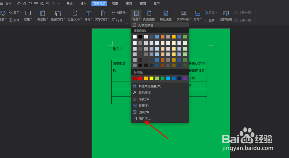Image resolution: width=289 pixels, height=158 pixels.
Task: Open the Fonts (字体) dropdown
Action: [x=15, y=20]
